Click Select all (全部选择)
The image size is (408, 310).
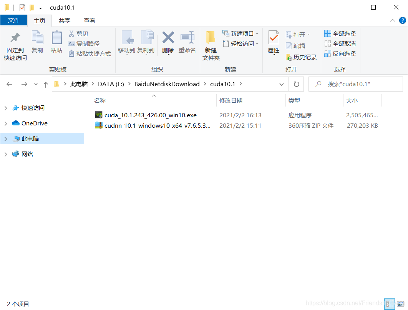[x=340, y=33]
